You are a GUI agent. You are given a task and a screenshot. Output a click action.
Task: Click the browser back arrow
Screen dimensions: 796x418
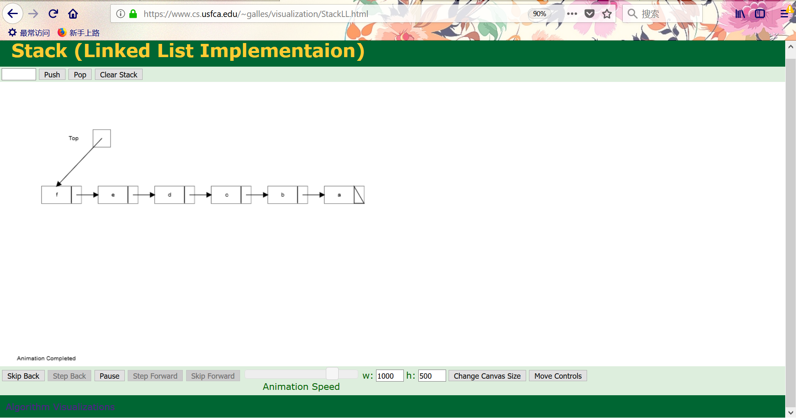(13, 14)
